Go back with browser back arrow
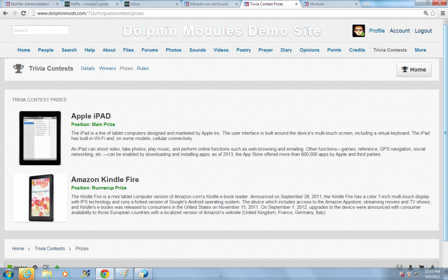This screenshot has width=448, height=280. tap(5, 13)
